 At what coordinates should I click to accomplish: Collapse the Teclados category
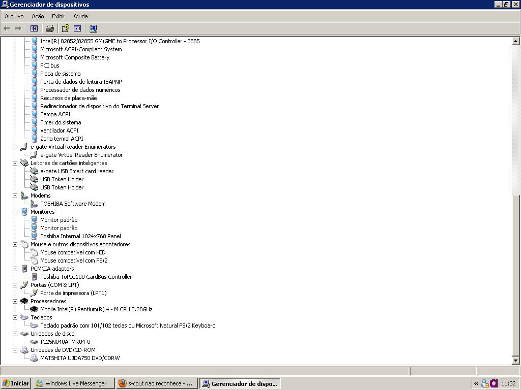tap(15, 318)
